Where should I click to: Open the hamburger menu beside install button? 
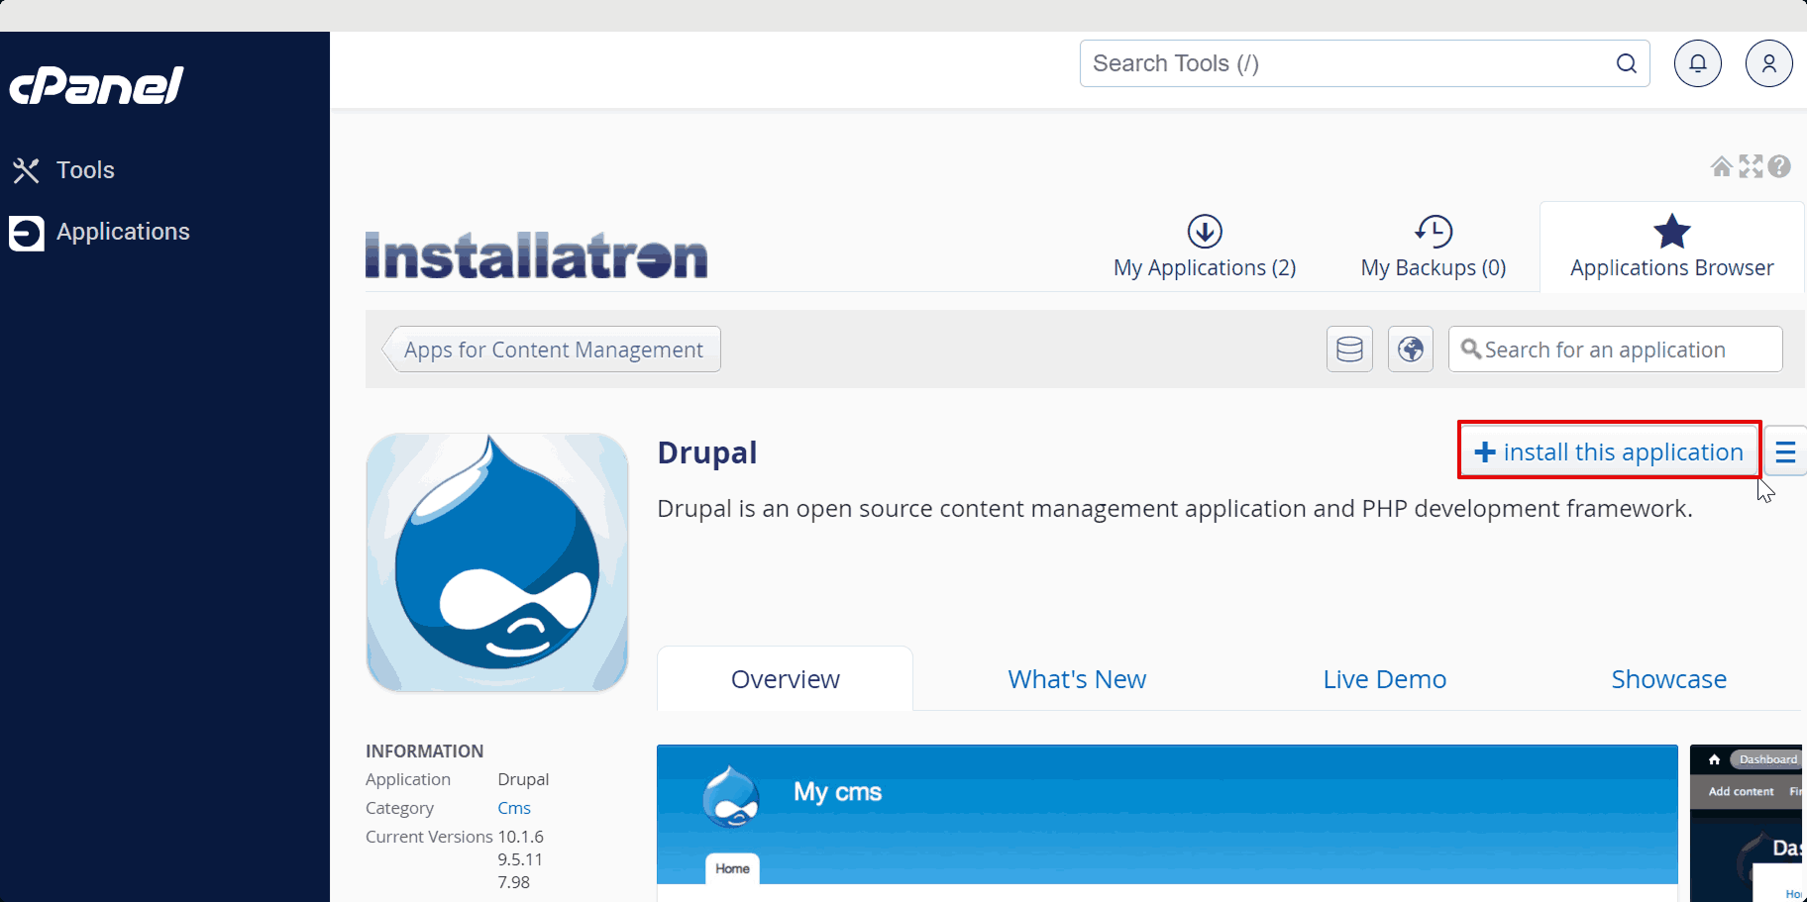coord(1785,451)
